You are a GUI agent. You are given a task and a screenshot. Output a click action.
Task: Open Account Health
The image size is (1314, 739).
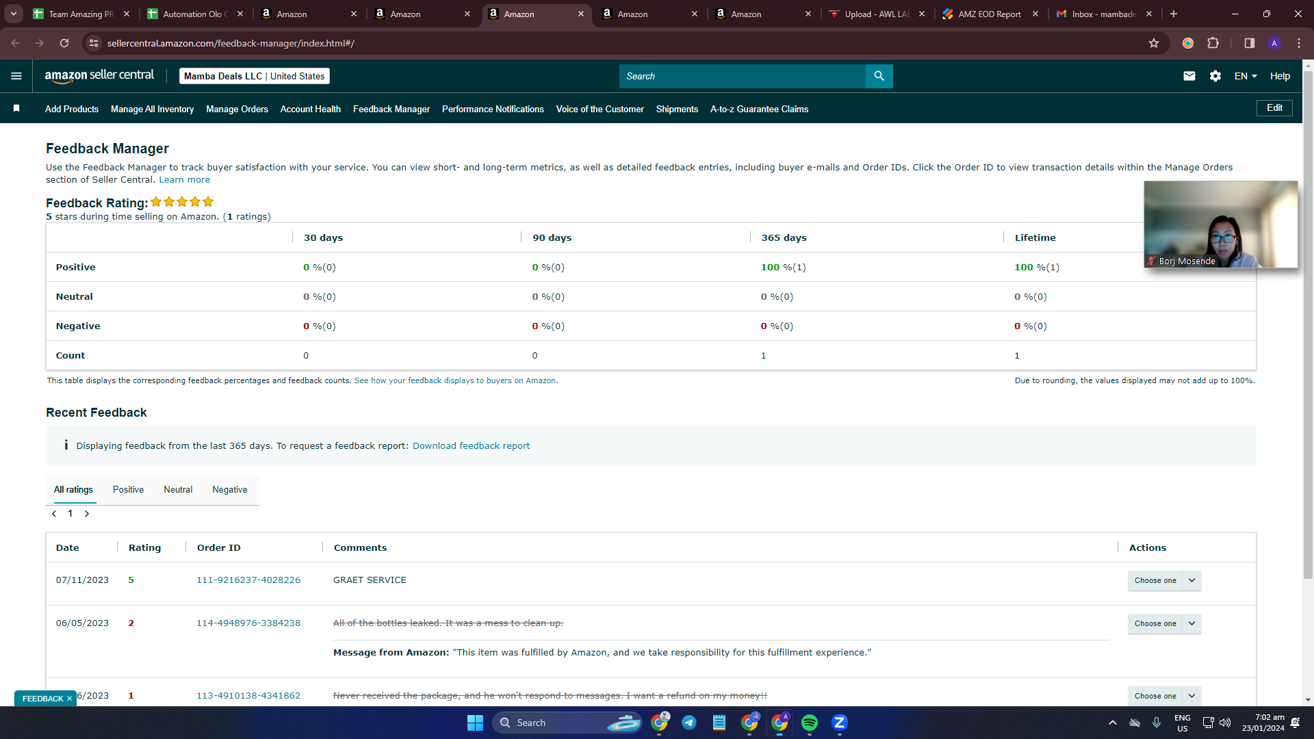(x=311, y=109)
